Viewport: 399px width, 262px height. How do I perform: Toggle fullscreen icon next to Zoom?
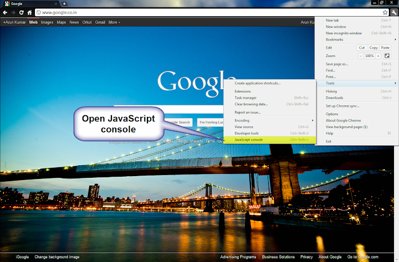[387, 56]
